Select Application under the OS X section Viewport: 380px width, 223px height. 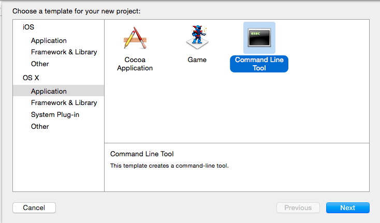pos(59,91)
